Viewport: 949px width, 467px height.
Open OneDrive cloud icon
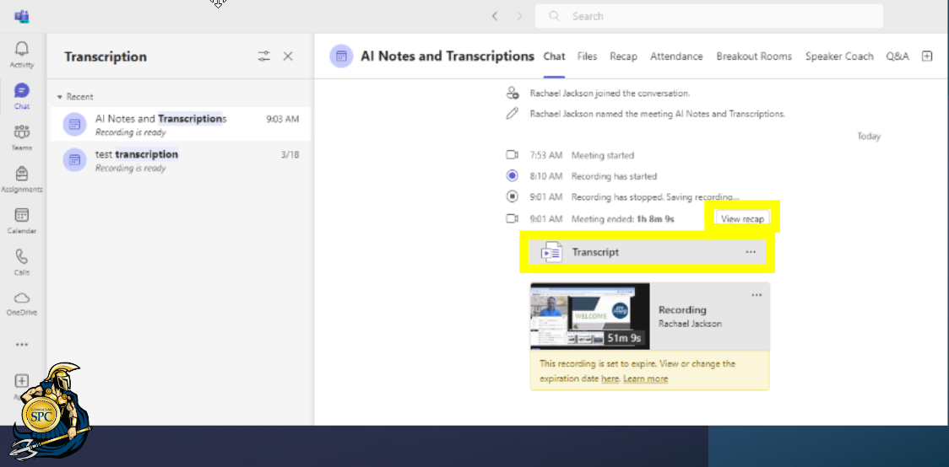click(22, 303)
